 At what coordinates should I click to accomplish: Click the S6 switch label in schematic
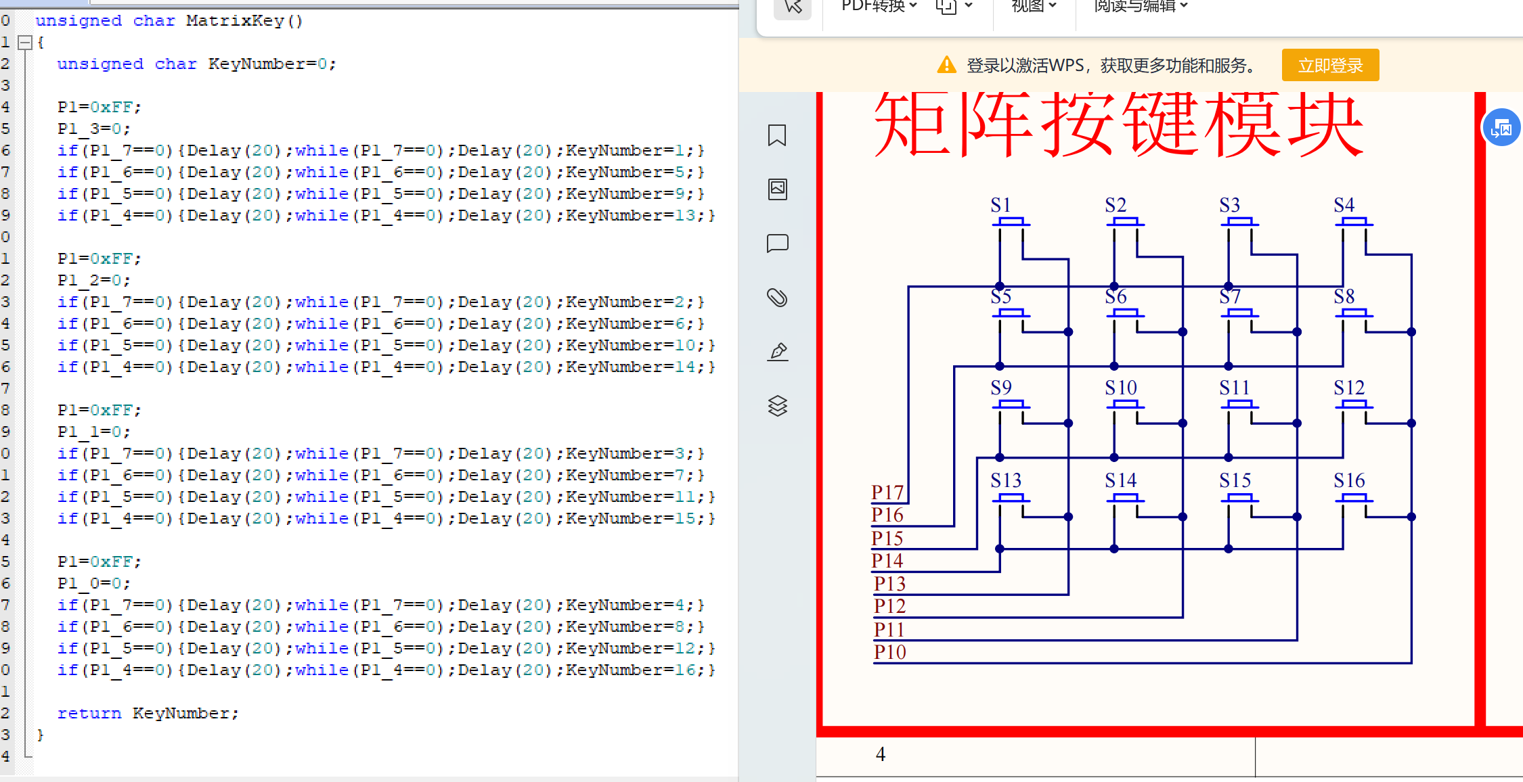point(1116,296)
